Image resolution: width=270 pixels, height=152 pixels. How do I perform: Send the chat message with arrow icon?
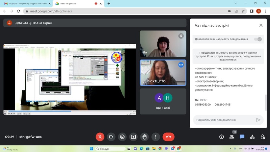click(258, 120)
